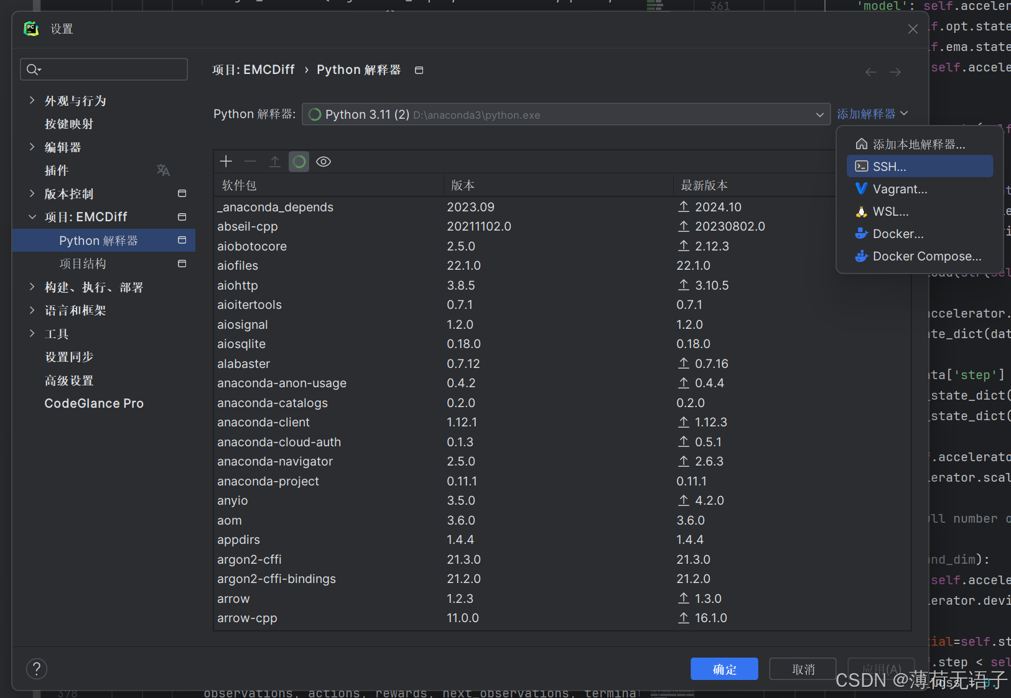Open CodeGlance Pro settings page
This screenshot has width=1011, height=698.
pyautogui.click(x=94, y=403)
